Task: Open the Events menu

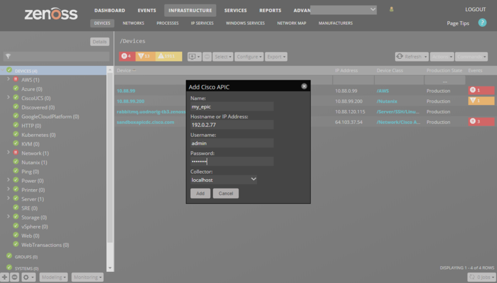Action: click(x=147, y=11)
